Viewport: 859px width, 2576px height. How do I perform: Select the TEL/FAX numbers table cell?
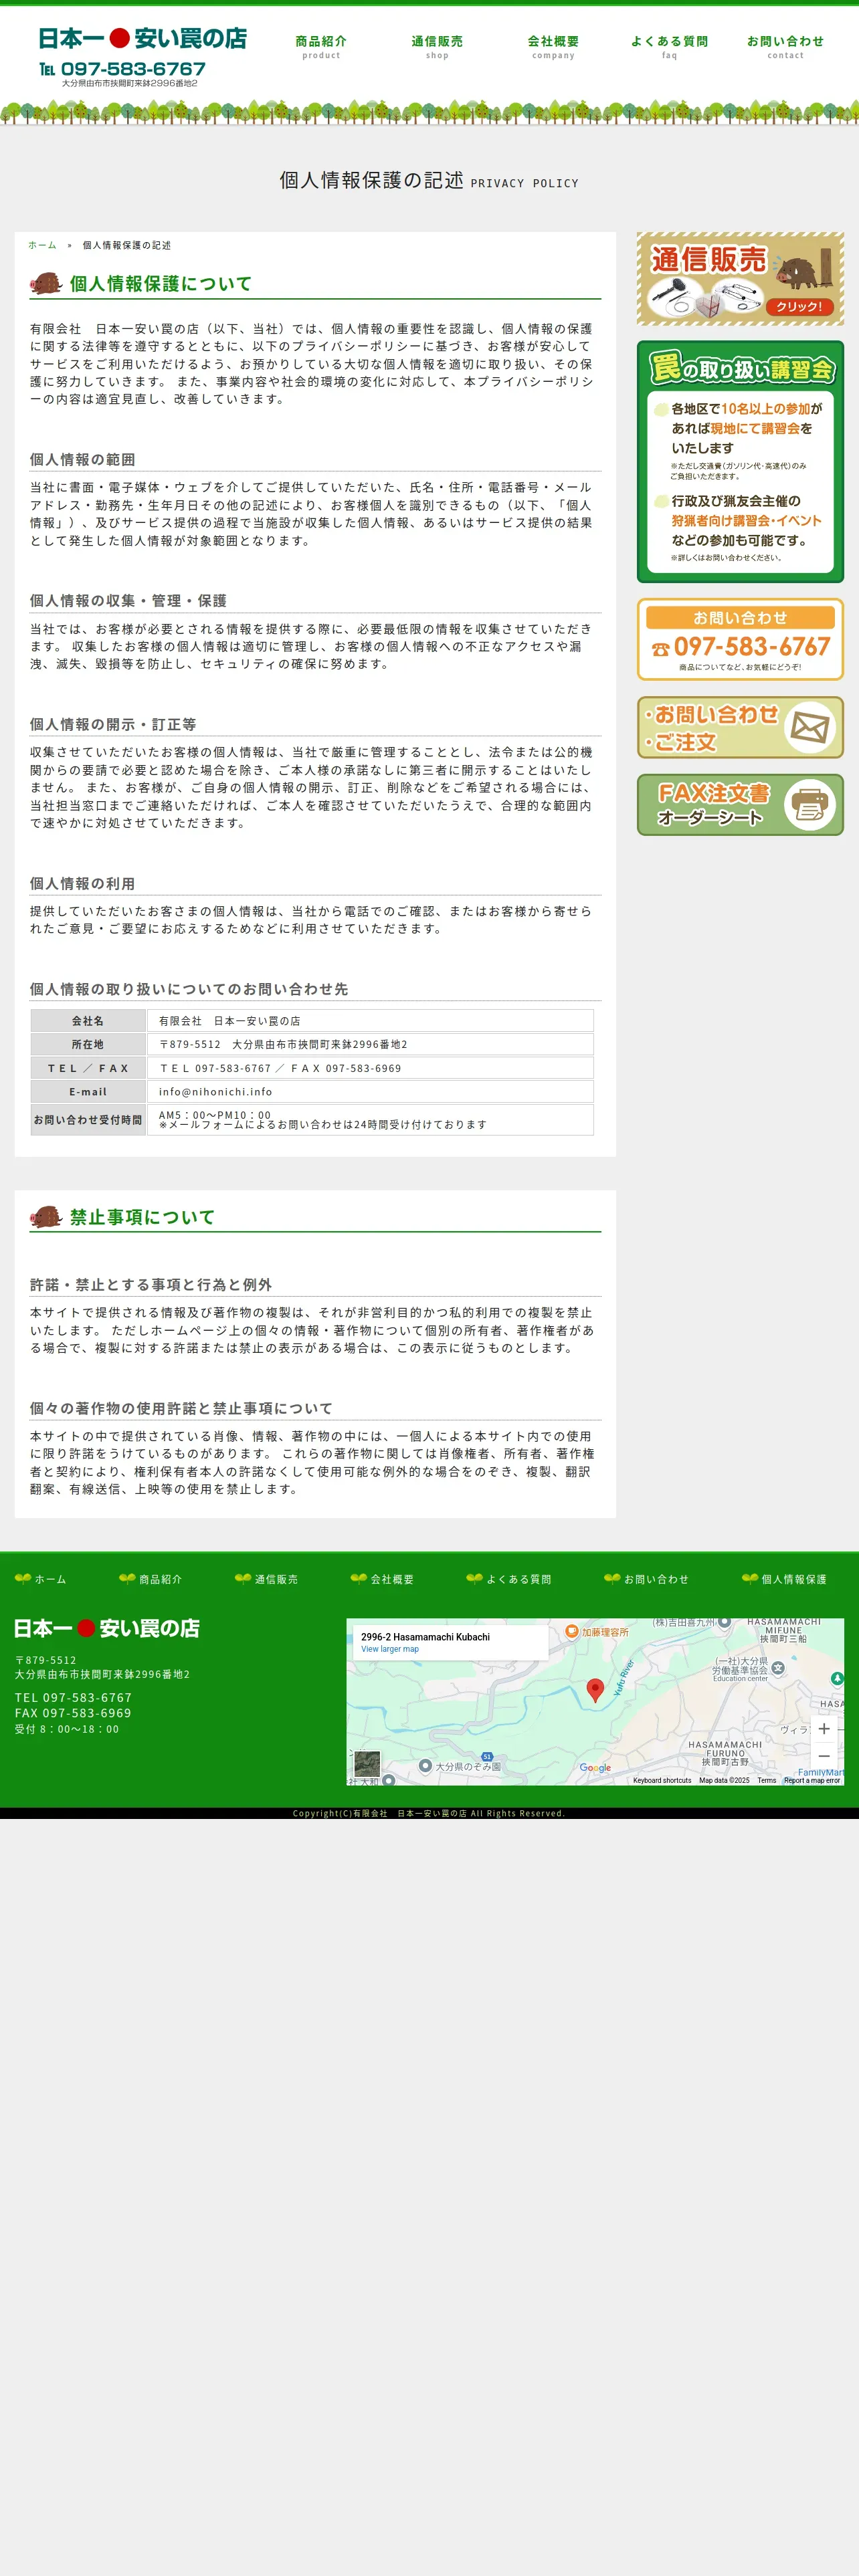(370, 1068)
